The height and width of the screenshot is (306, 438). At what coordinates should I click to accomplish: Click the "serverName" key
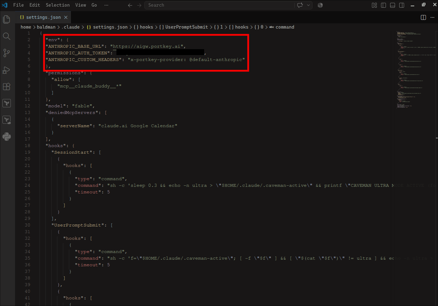(75, 126)
